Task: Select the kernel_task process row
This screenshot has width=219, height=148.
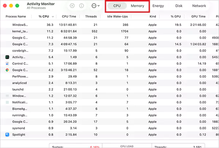Action: tap(109, 31)
